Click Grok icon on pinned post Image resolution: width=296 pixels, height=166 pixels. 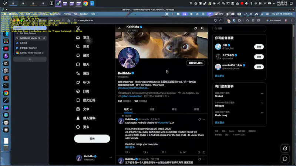[199, 119]
